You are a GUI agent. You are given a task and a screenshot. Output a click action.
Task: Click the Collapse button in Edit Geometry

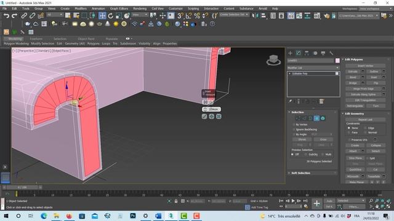[x=376, y=145]
